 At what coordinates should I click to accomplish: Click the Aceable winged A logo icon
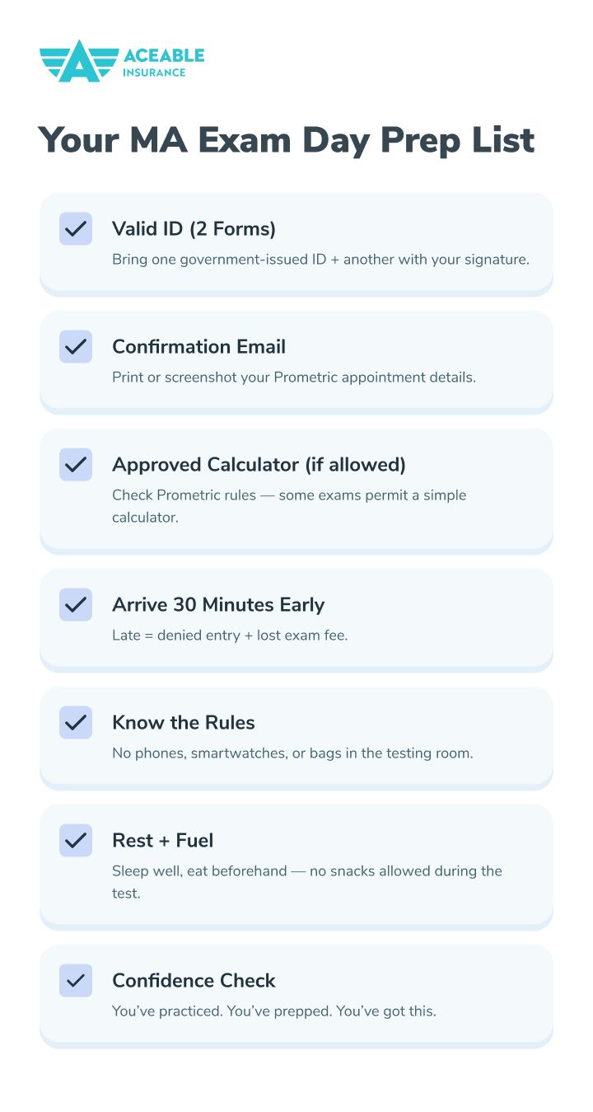pyautogui.click(x=78, y=61)
